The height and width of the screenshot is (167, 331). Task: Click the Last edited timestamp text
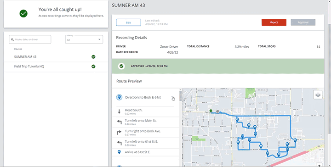(156, 22)
